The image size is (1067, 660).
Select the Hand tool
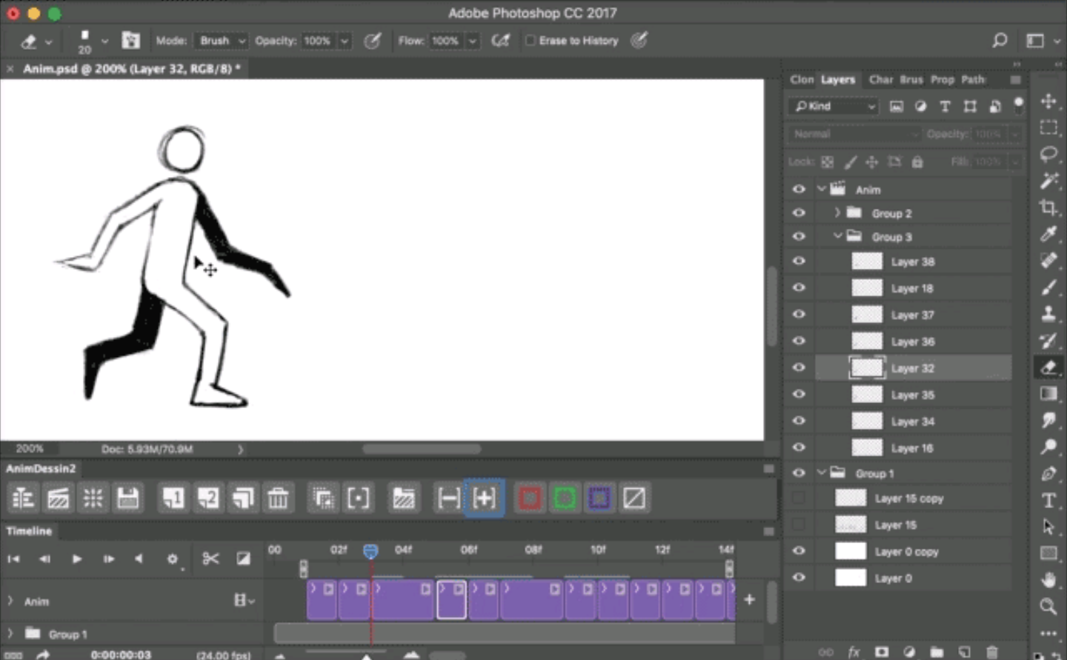[x=1049, y=580]
